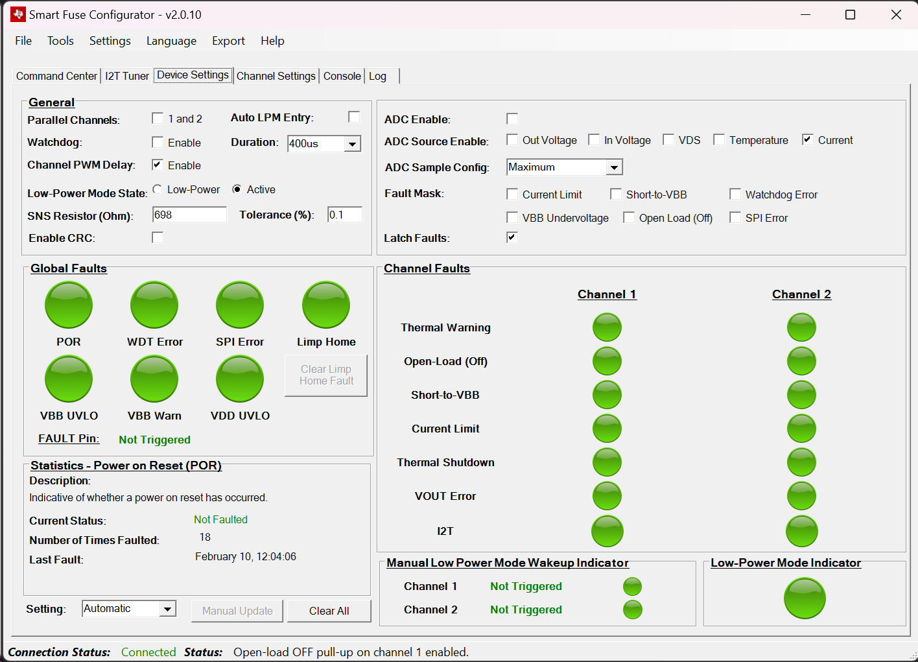Image resolution: width=918 pixels, height=662 pixels.
Task: Enable the Watchdog checkbox
Action: click(158, 142)
